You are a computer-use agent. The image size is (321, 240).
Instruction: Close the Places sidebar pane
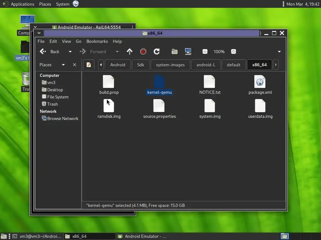click(x=75, y=65)
